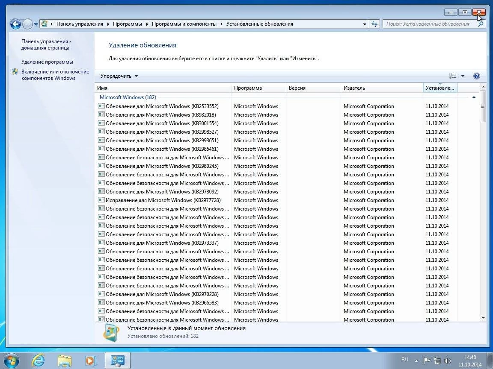Click RU language indicator in tray
Screen dimensions: 493x369
pyautogui.click(x=405, y=360)
